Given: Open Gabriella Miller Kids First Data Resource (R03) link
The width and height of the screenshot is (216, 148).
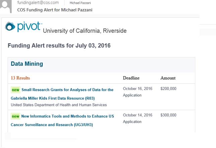Looking at the screenshot, I should 53,98.
